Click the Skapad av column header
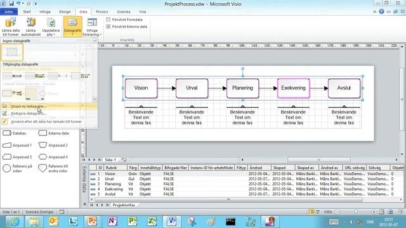The image size is (406, 228). click(x=306, y=168)
